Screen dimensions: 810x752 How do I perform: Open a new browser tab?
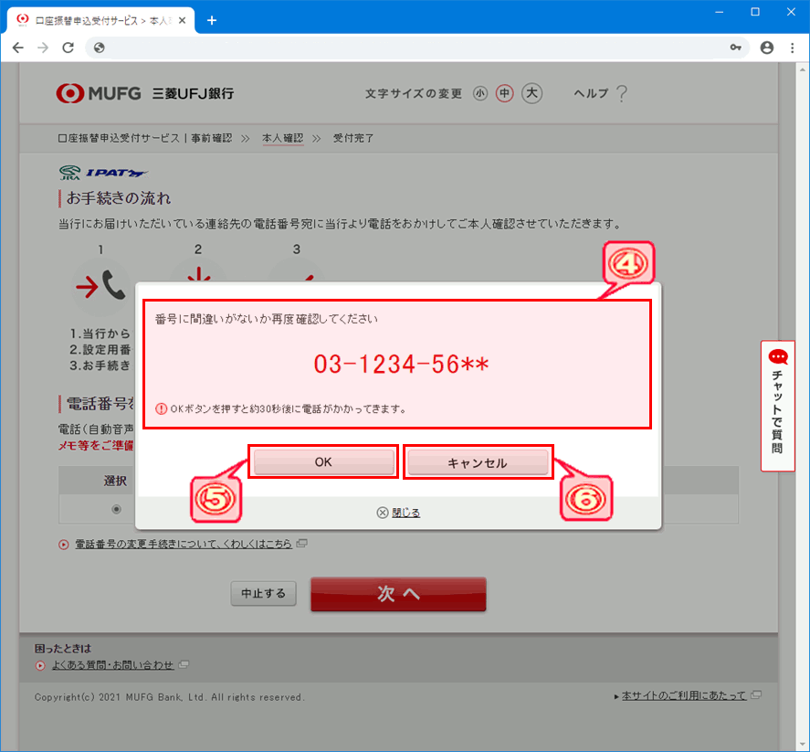pyautogui.click(x=212, y=20)
